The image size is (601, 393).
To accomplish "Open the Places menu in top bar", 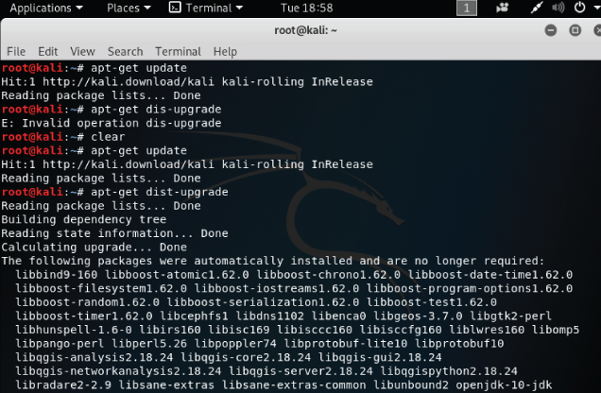I will tap(129, 9).
